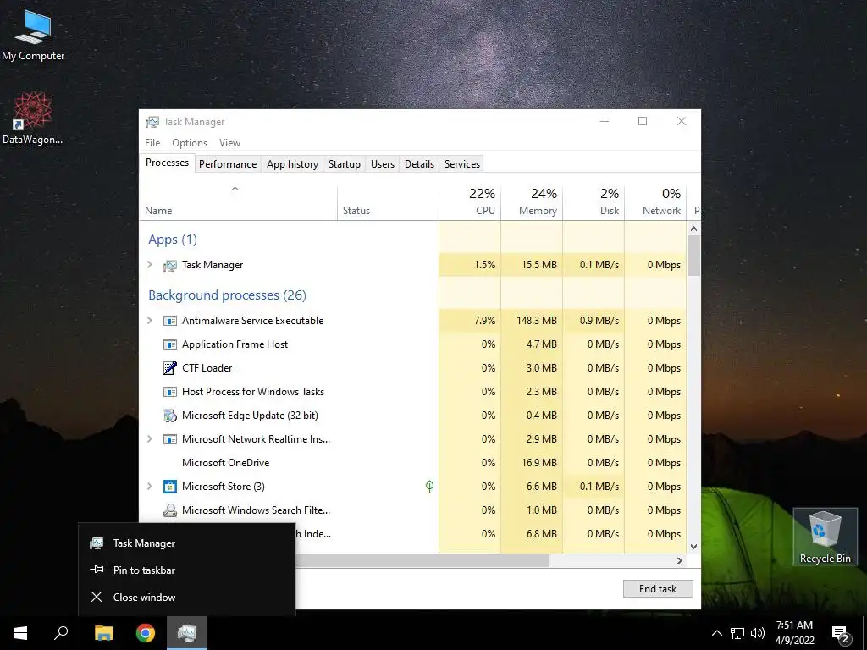Image resolution: width=867 pixels, height=650 pixels.
Task: Switch to Details tab
Action: click(419, 164)
